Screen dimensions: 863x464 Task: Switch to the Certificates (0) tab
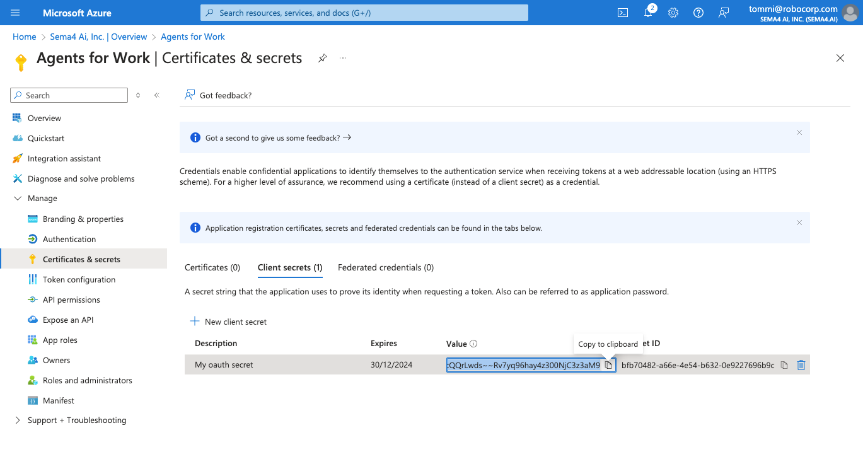pos(212,267)
